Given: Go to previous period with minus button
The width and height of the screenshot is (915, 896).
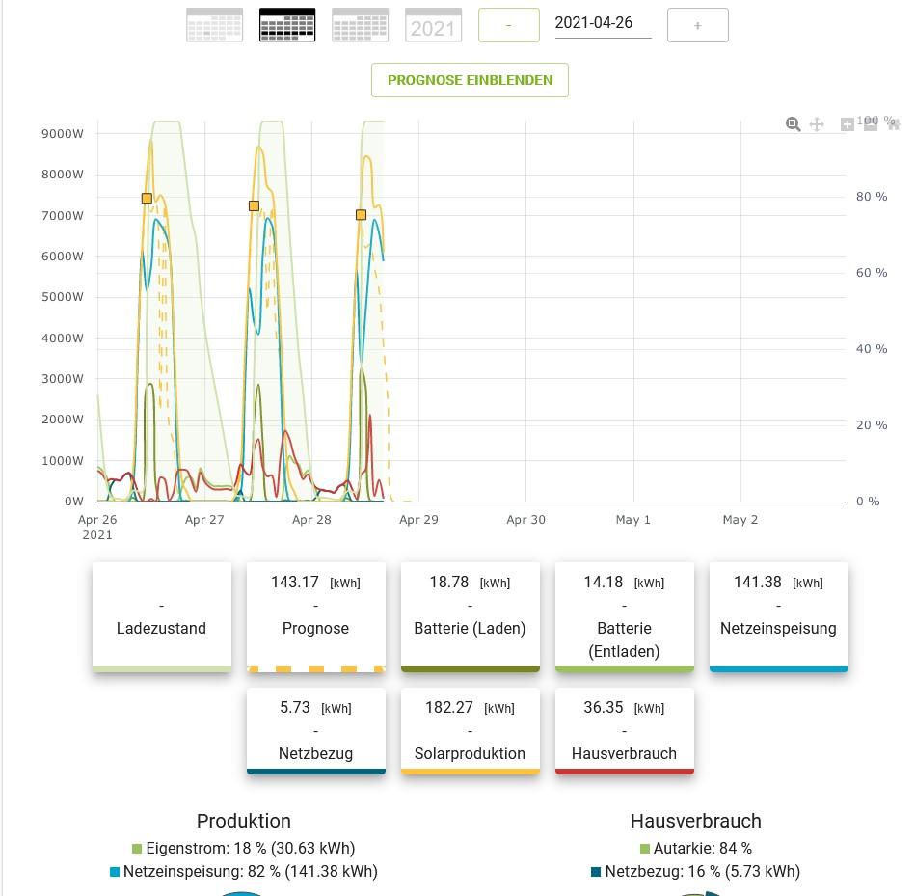Looking at the screenshot, I should click(x=509, y=25).
